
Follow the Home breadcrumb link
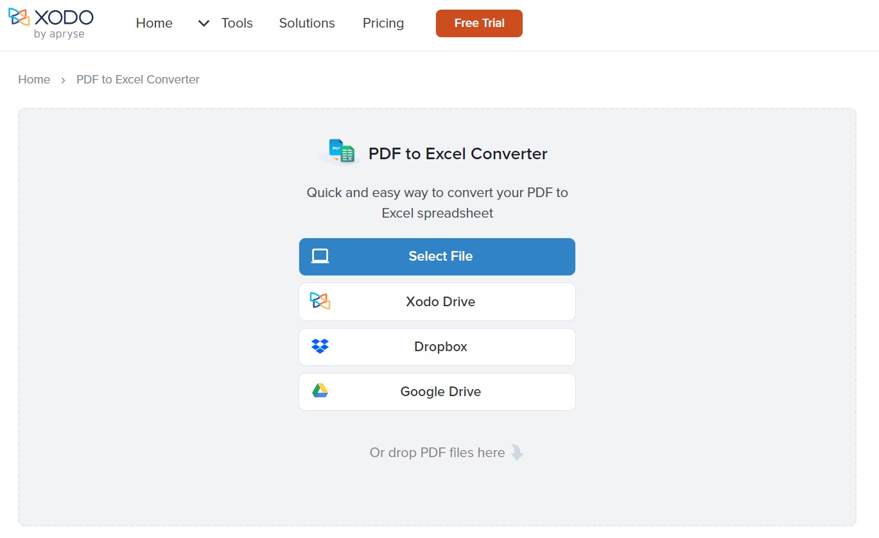34,80
